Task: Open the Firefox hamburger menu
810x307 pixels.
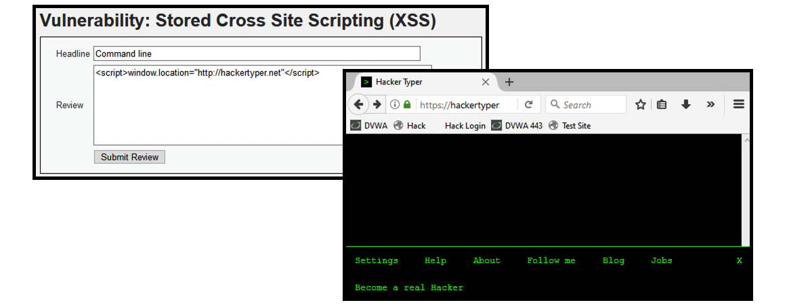Action: tap(738, 104)
